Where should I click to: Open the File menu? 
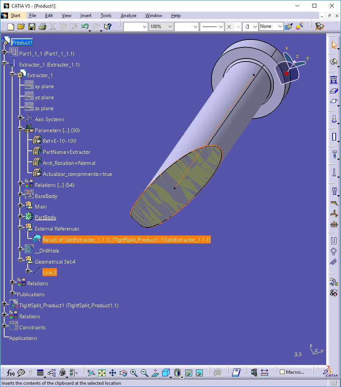click(33, 16)
